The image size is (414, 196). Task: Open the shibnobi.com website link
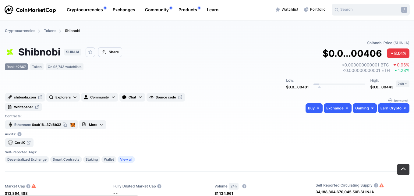tap(25, 97)
